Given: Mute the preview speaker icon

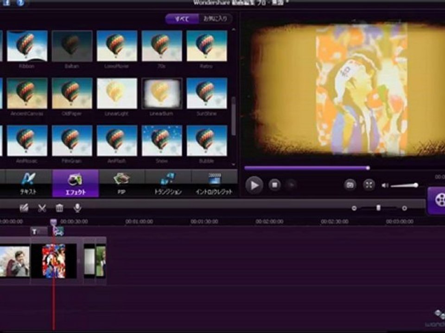Looking at the screenshot, I should pyautogui.click(x=385, y=185).
